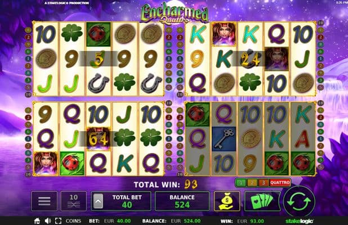Screen dimensions: 348x225
Task: Click the Balance 524 display
Action: point(182,201)
